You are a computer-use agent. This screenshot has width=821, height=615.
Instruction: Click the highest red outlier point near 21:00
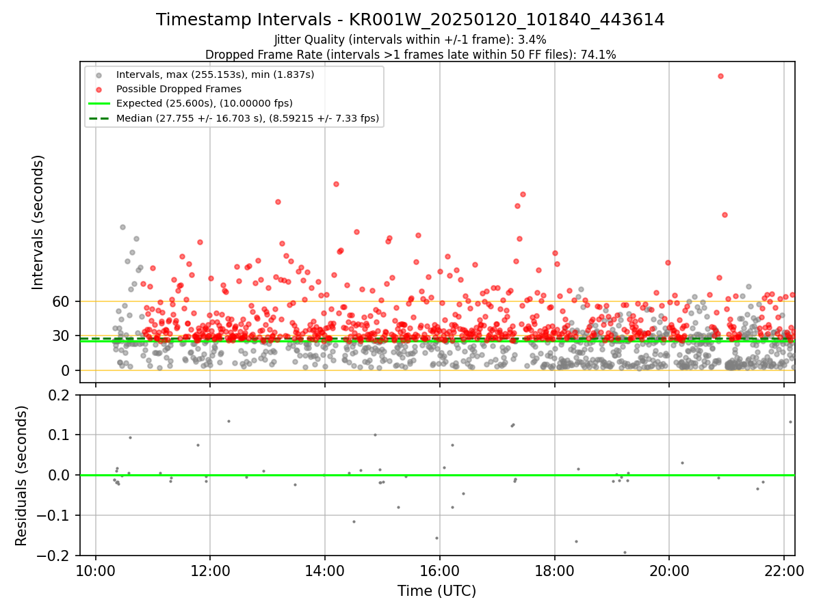point(720,76)
